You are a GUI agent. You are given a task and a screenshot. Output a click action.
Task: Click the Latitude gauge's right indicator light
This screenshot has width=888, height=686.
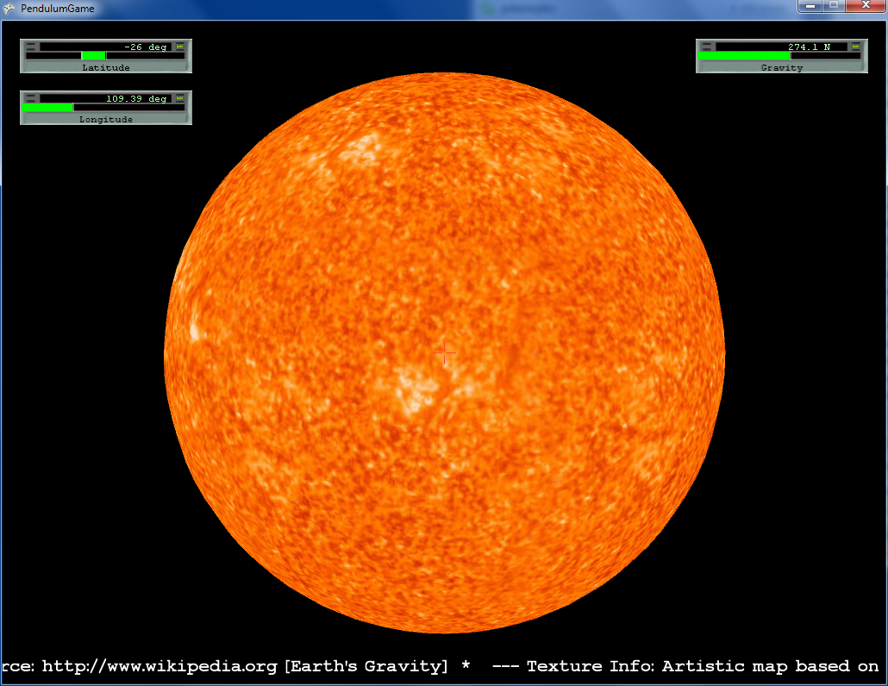179,47
